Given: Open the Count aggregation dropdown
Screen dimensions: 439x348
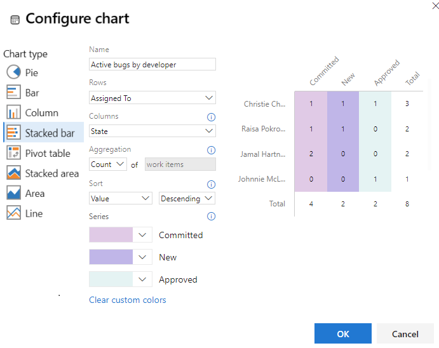Looking at the screenshot, I should (108, 164).
